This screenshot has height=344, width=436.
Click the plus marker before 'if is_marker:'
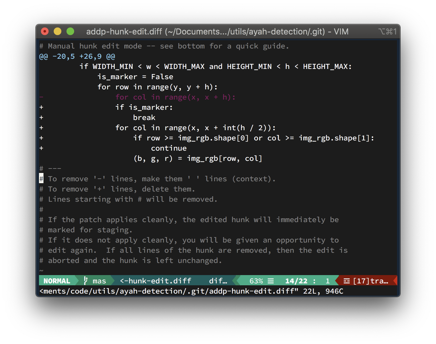[x=41, y=107]
